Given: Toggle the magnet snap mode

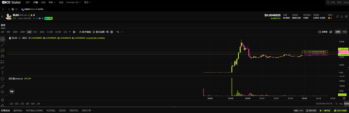Looking at the screenshot, I should 3,99.
